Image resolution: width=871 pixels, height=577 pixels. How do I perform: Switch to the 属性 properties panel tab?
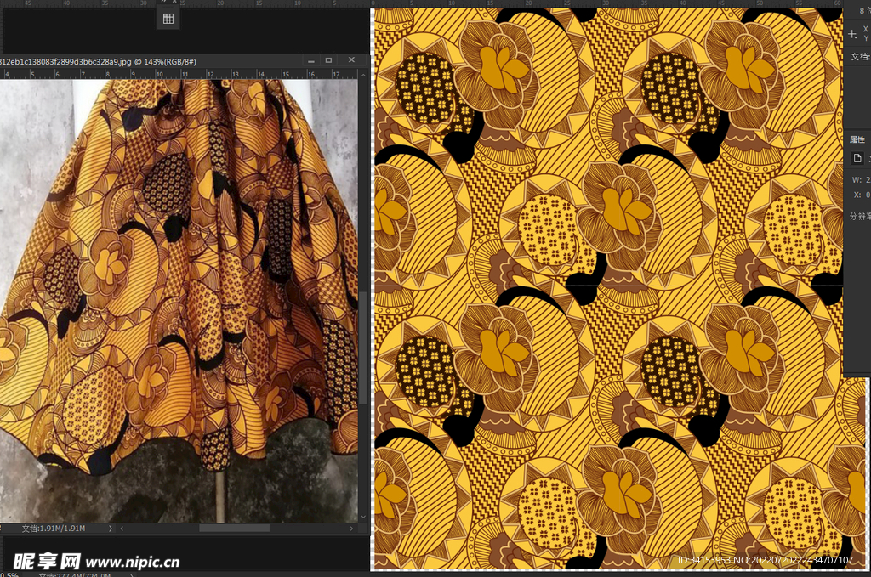coord(857,140)
